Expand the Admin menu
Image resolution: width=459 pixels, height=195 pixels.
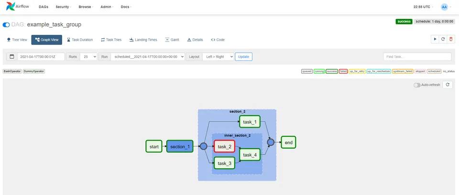click(107, 7)
